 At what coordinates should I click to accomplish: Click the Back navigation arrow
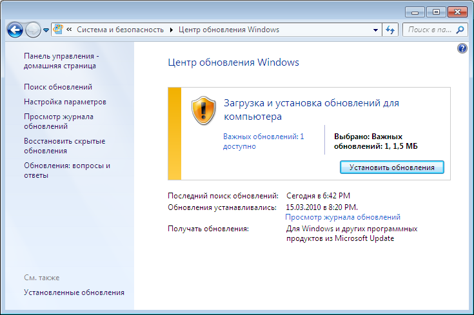(15, 30)
